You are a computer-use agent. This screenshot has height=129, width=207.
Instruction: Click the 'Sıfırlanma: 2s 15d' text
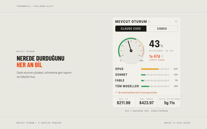tap(161, 51)
